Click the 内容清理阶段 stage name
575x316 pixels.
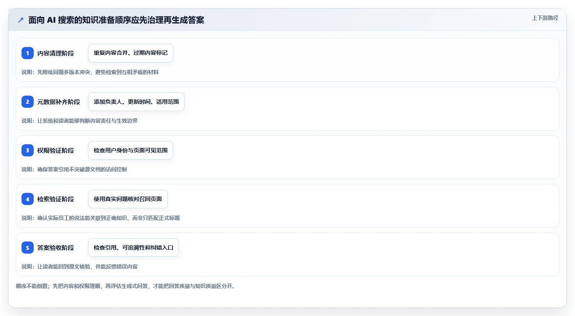coord(56,53)
